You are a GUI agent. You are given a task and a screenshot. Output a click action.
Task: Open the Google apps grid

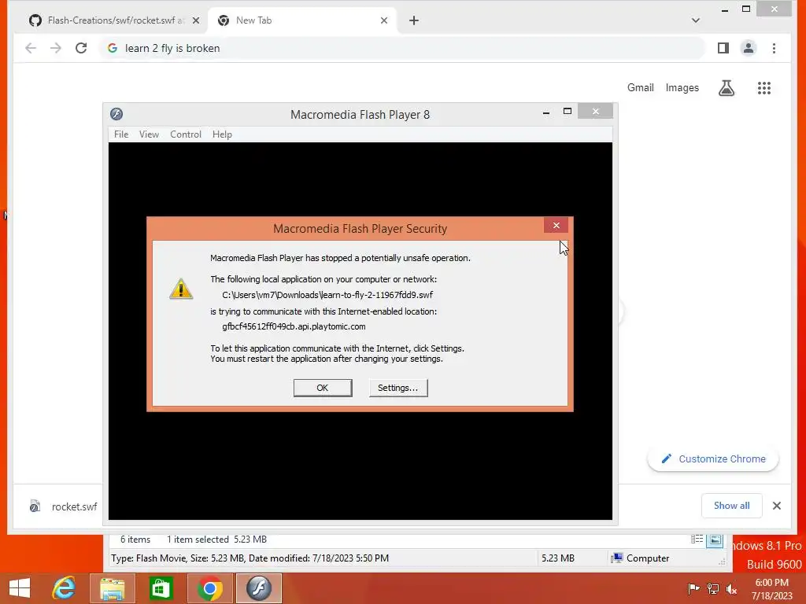pyautogui.click(x=764, y=88)
